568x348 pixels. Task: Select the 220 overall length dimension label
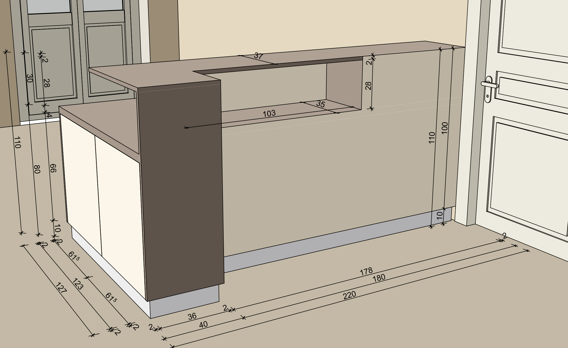[x=349, y=295]
